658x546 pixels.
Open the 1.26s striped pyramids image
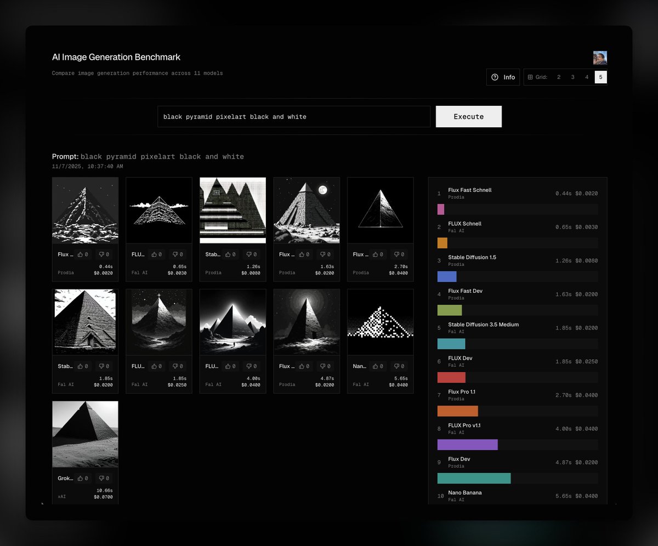pyautogui.click(x=232, y=210)
